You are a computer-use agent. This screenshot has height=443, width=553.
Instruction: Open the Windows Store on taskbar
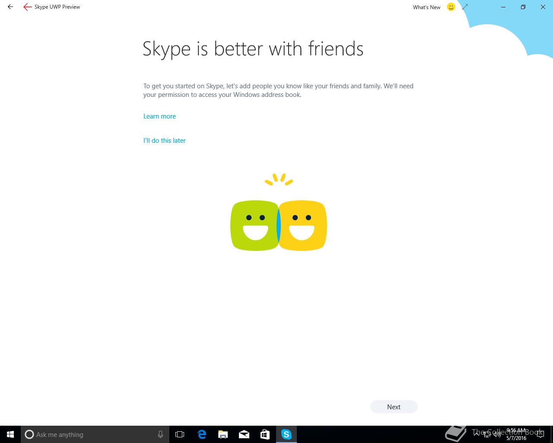click(265, 434)
